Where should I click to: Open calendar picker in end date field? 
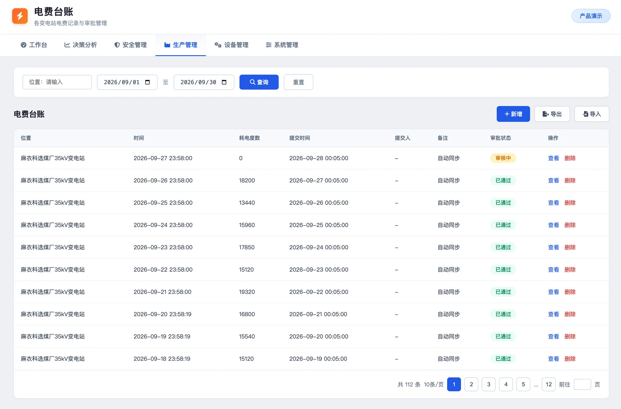[x=224, y=82]
